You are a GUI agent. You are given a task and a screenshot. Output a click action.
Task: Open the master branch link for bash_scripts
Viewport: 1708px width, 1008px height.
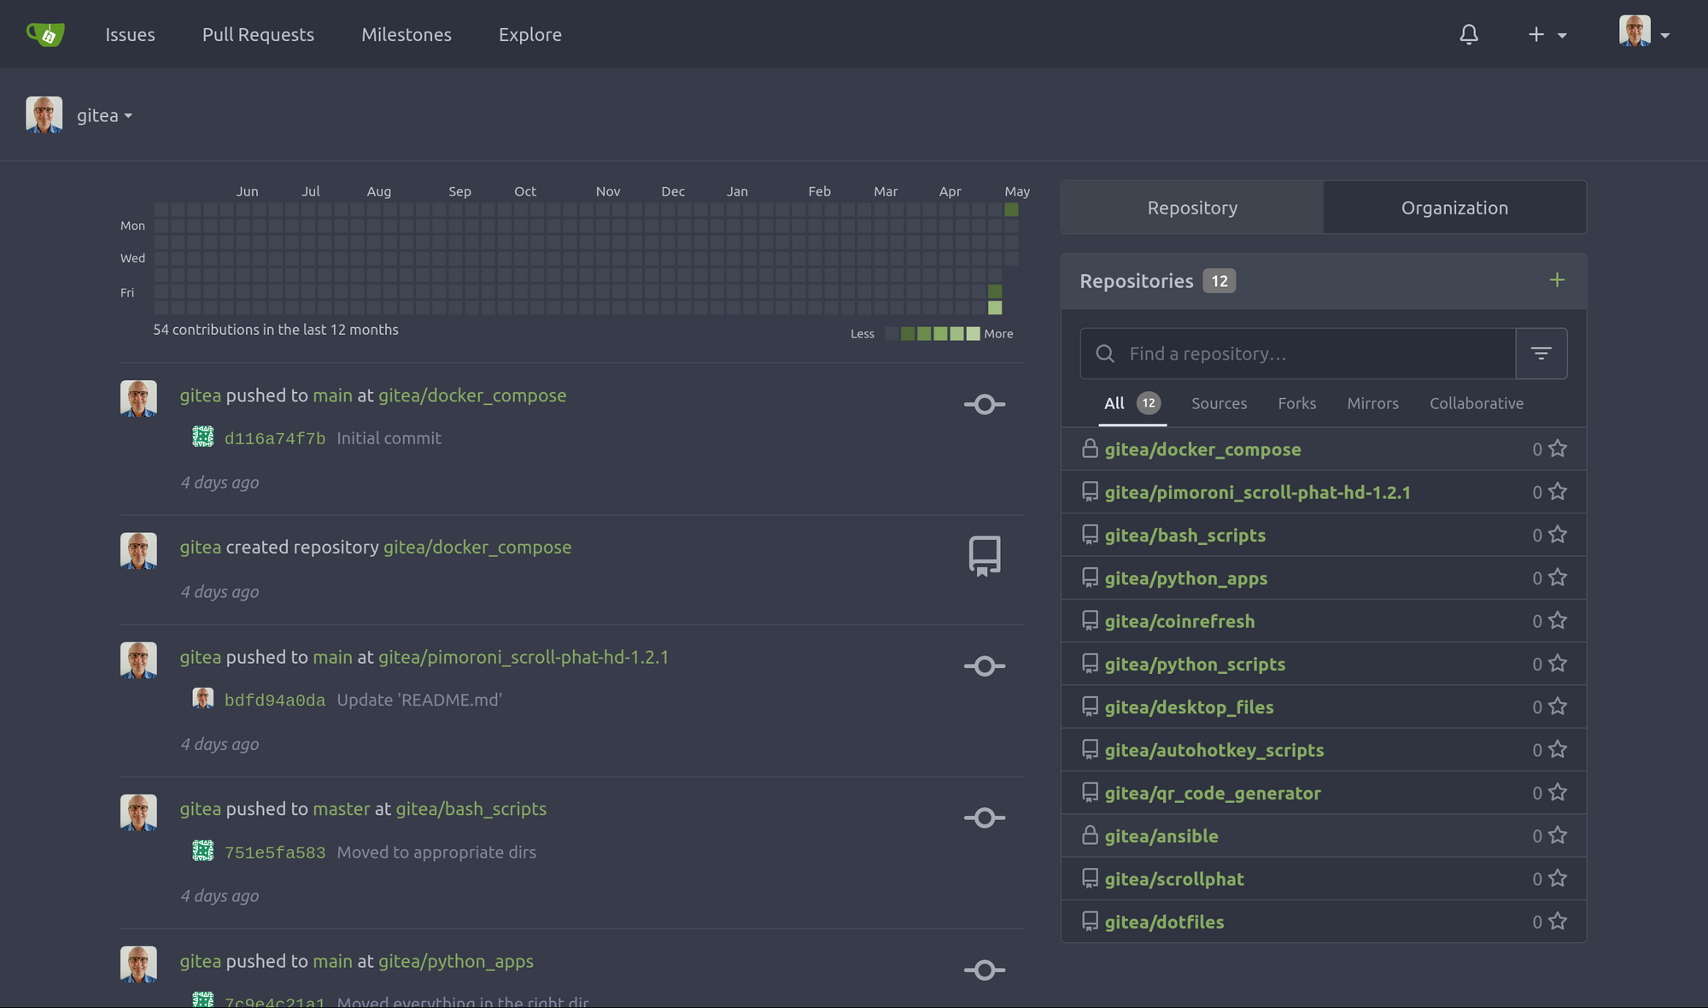coord(342,809)
